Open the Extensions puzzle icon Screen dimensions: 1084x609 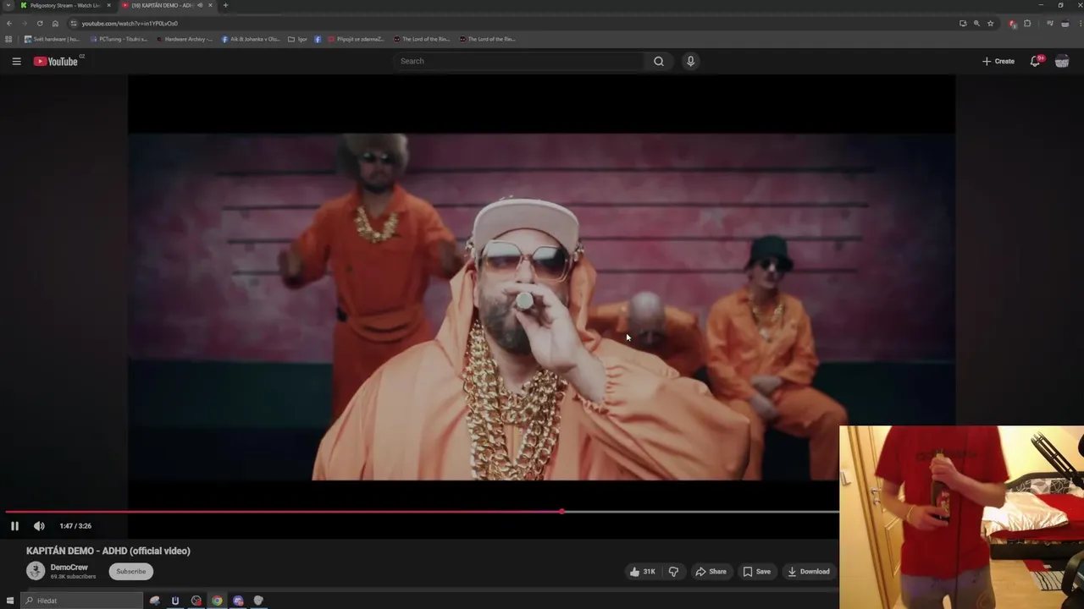(1027, 24)
